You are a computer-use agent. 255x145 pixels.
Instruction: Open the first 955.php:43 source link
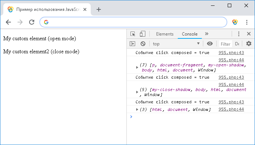[231, 53]
